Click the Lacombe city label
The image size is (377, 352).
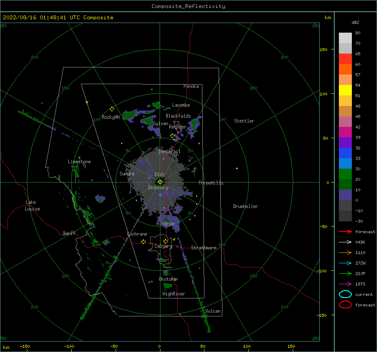tap(181, 105)
